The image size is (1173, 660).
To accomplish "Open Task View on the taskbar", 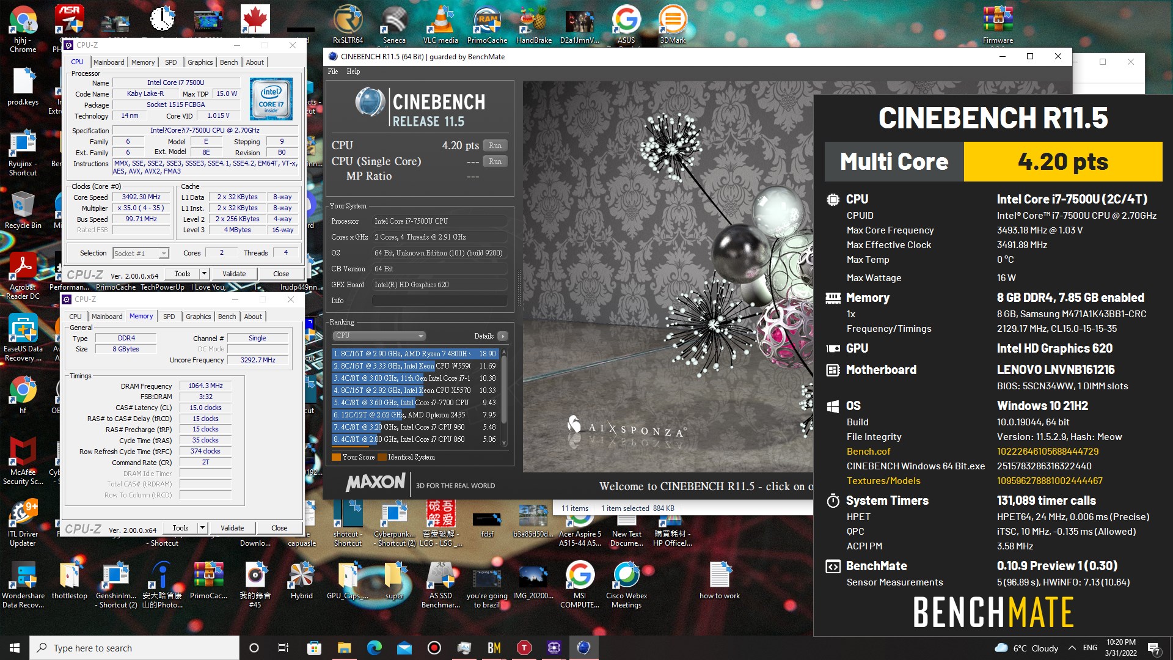I will (x=283, y=648).
